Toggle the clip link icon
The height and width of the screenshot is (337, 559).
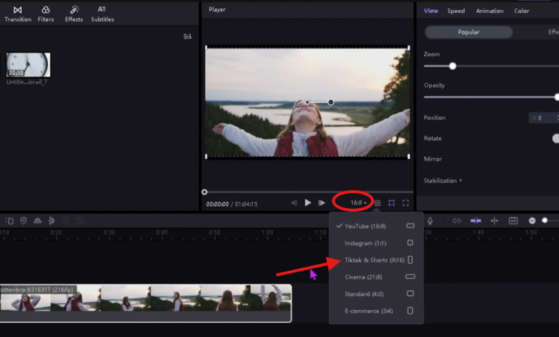(x=457, y=221)
